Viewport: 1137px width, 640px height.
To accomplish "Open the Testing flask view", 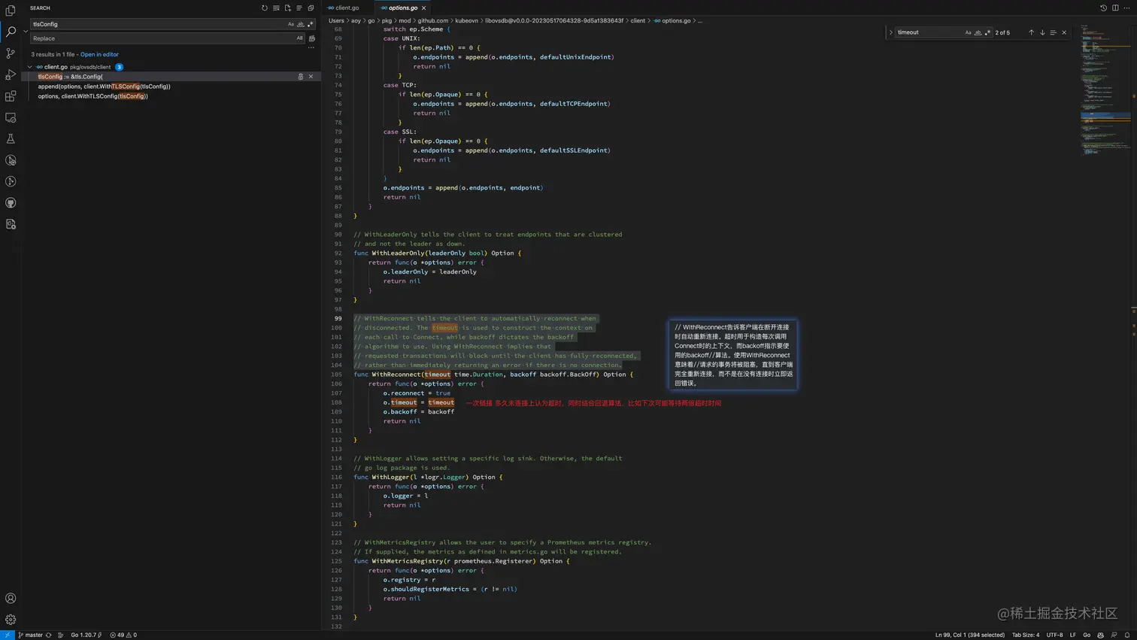I will pyautogui.click(x=11, y=139).
